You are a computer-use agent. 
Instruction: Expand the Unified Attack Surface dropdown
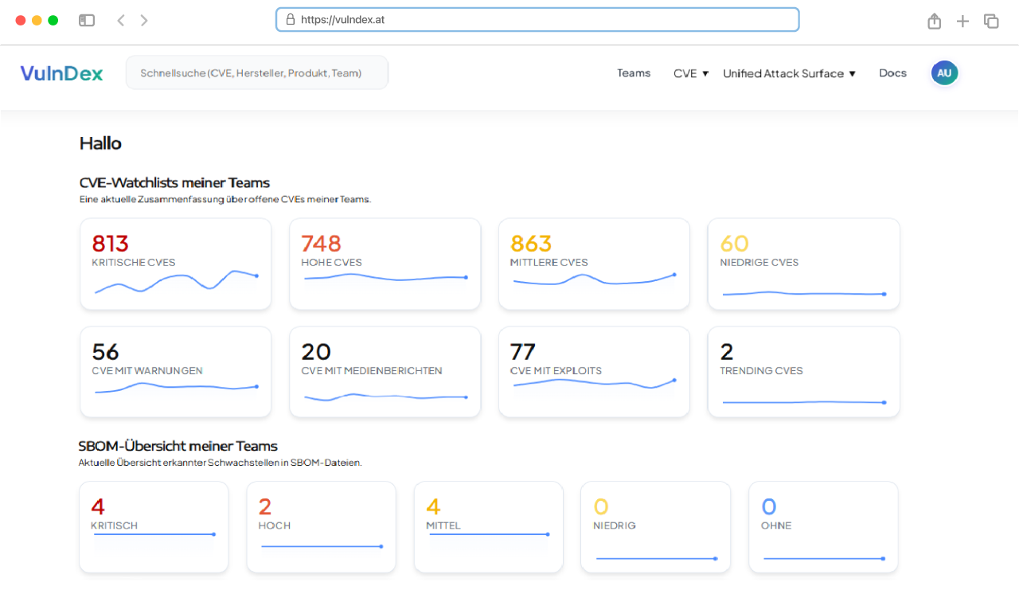789,73
